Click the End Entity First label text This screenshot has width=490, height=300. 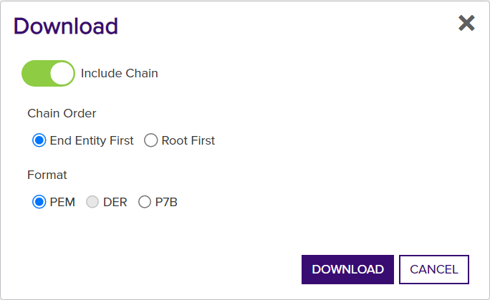pyautogui.click(x=92, y=140)
